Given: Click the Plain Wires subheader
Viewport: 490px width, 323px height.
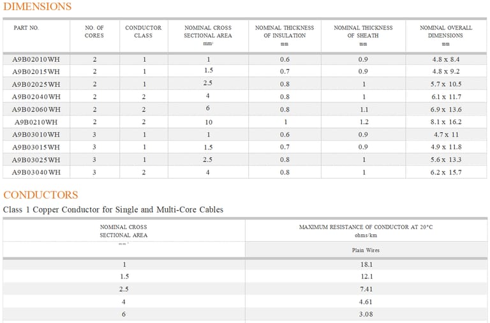Looking at the screenshot, I should [x=366, y=250].
